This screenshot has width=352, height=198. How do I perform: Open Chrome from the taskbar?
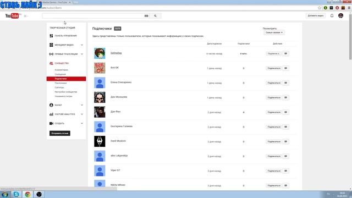pyautogui.click(x=28, y=194)
